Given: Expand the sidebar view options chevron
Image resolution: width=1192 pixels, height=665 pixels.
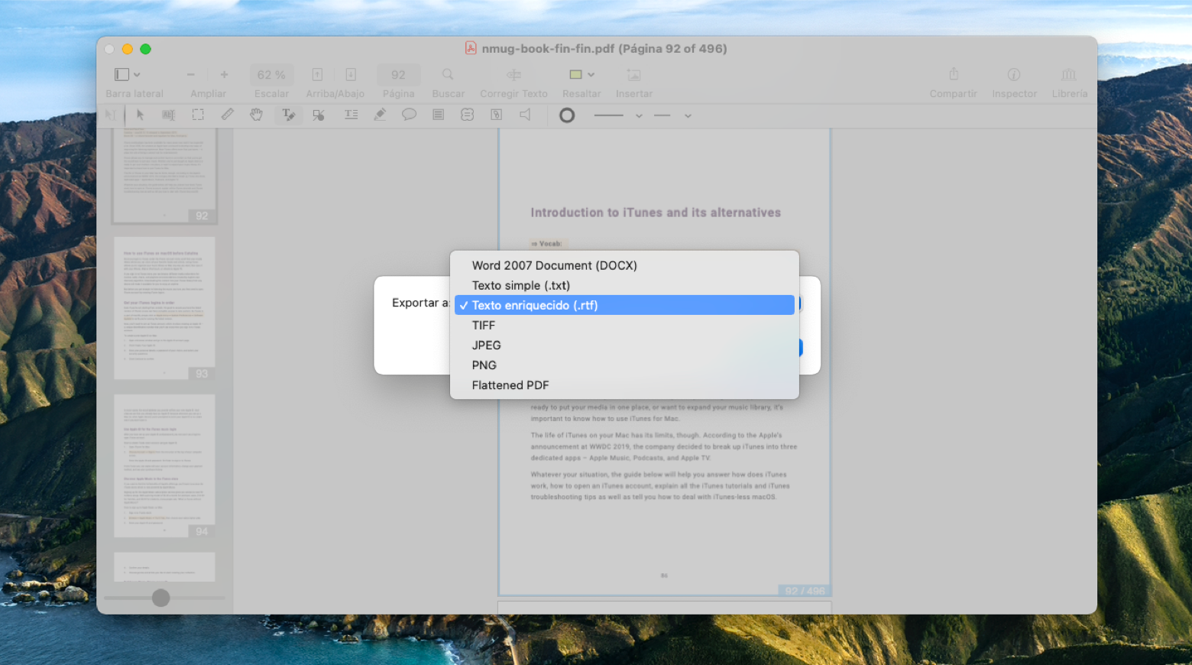Looking at the screenshot, I should (138, 74).
